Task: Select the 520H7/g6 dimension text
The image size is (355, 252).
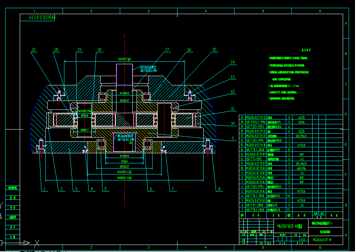Action: tap(125, 59)
